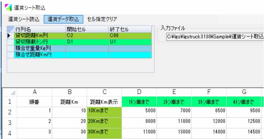The image size is (264, 139).
Task: Select spreadsheet row 4 header
Action: pyautogui.click(x=10, y=133)
